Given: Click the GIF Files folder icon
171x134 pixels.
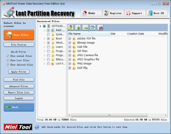Looking at the screenshot, I should tap(74, 51).
